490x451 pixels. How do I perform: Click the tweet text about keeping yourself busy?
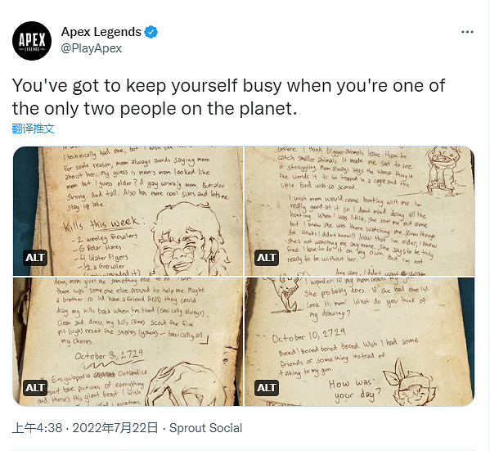point(228,97)
